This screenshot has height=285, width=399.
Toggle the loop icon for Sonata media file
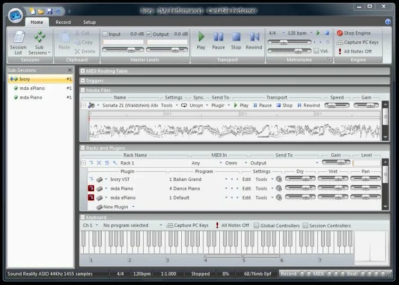pos(184,105)
